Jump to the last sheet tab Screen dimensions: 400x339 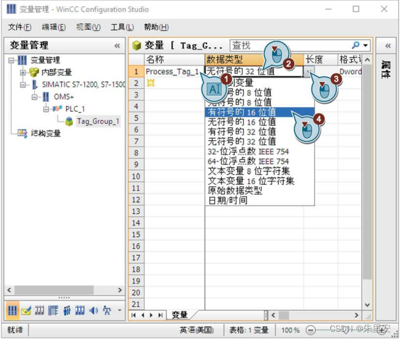click(x=160, y=315)
